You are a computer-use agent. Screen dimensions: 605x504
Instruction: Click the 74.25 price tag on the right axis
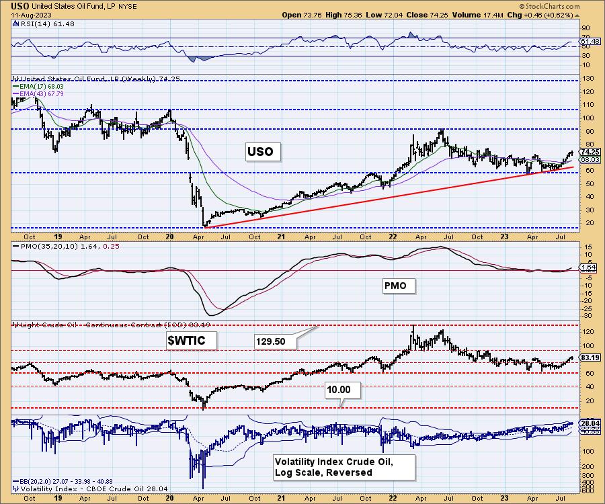(x=590, y=152)
